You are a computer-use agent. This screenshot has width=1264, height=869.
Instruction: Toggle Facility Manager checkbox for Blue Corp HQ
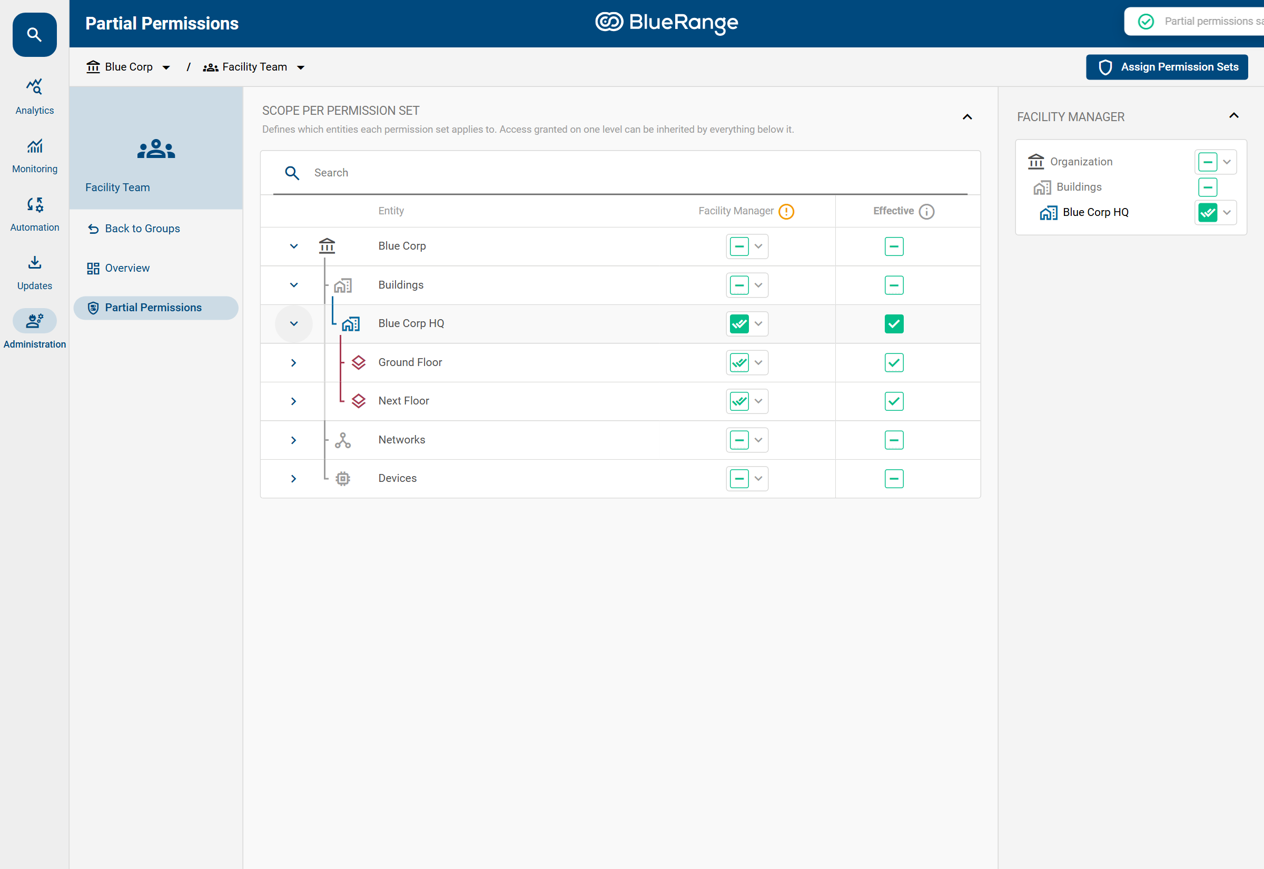tap(739, 323)
